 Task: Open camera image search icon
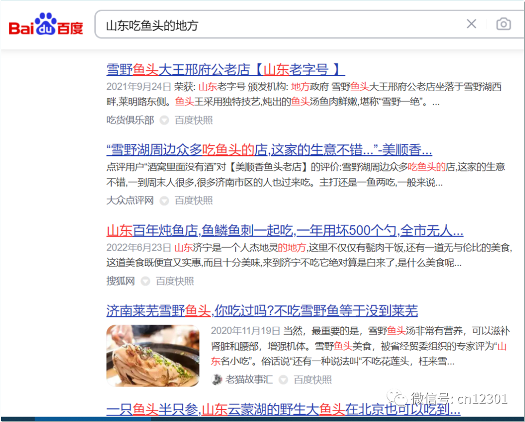click(503, 24)
